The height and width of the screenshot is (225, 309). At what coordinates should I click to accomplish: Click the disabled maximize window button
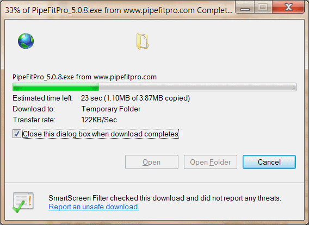pyautogui.click(x=263, y=8)
